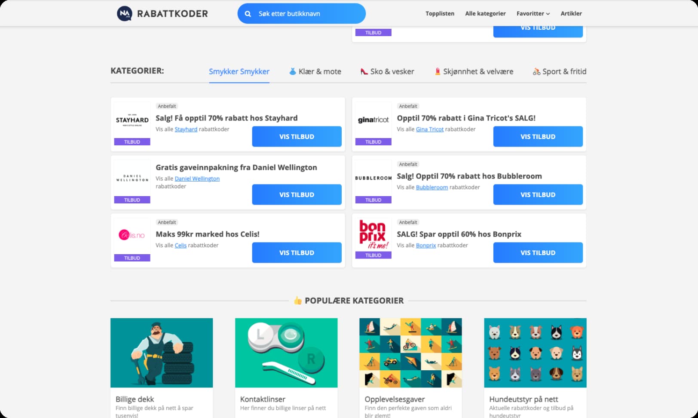The height and width of the screenshot is (418, 698).
Task: Open the Kontaktlinser category thumbnail
Action: [x=286, y=353]
